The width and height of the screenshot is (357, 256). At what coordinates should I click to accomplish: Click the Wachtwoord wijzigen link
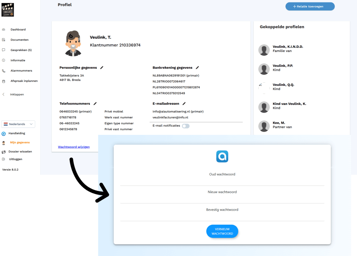click(x=74, y=147)
